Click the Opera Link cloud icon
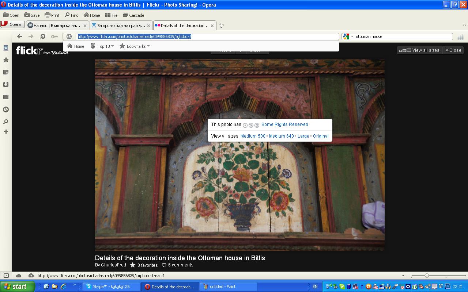 pos(19,276)
